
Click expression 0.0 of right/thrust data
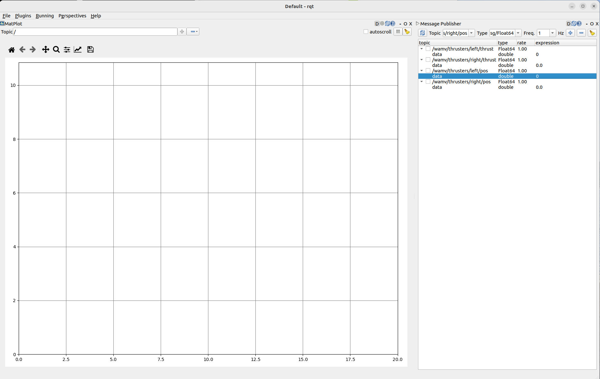539,65
